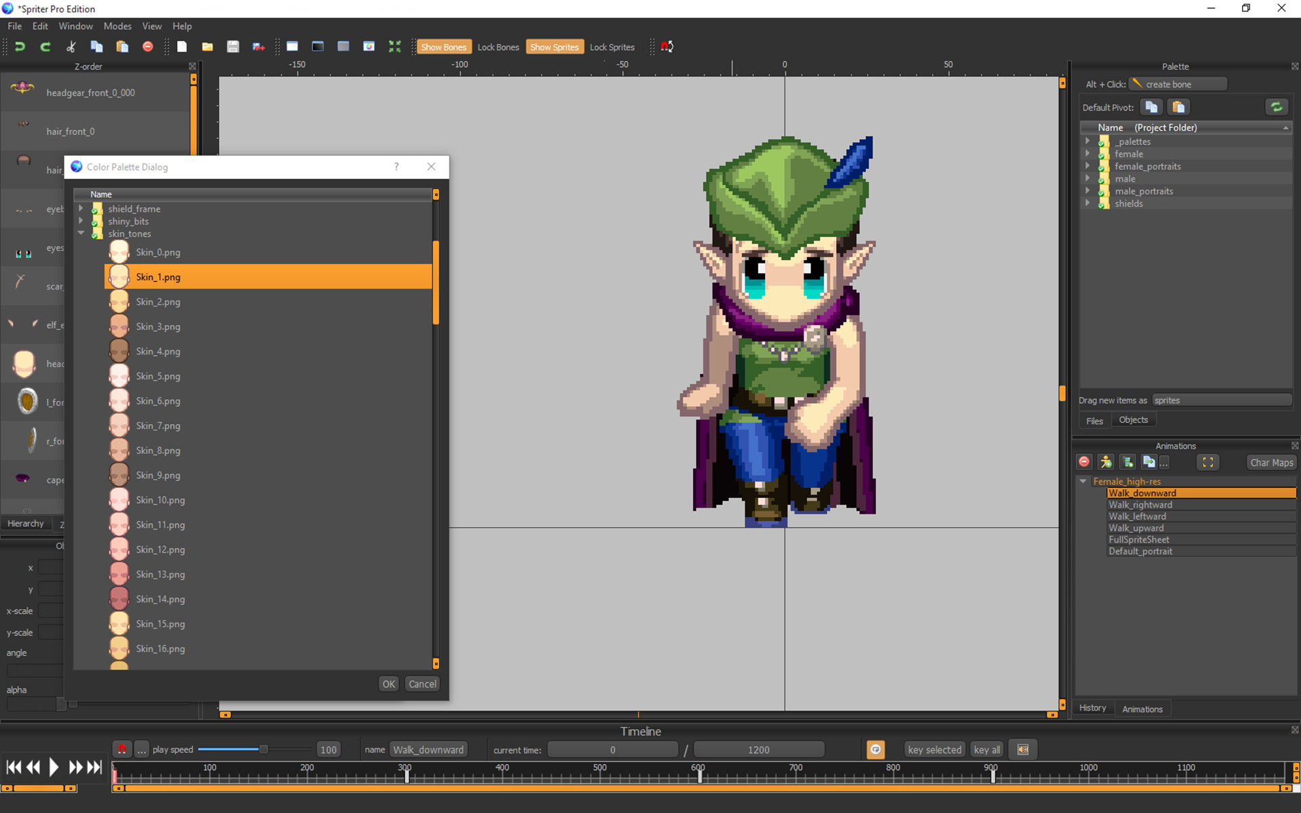Image resolution: width=1301 pixels, height=813 pixels.
Task: Enable the snapping magnet icon in the Timeline
Action: (123, 749)
